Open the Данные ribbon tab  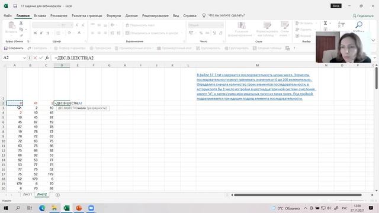pyautogui.click(x=131, y=15)
